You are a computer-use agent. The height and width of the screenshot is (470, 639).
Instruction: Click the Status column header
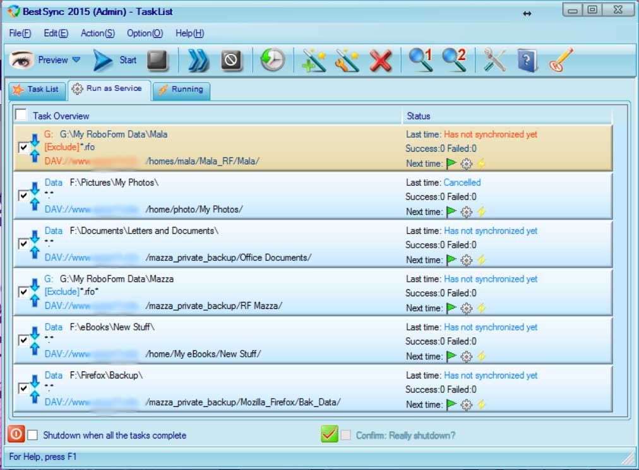[x=508, y=116]
